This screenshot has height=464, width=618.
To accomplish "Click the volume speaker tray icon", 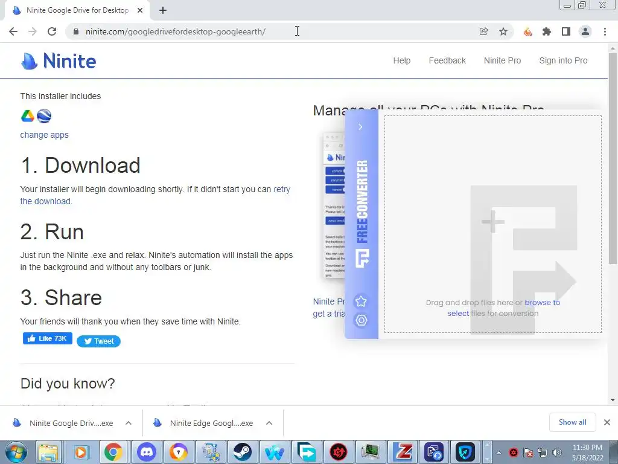I will click(x=557, y=453).
